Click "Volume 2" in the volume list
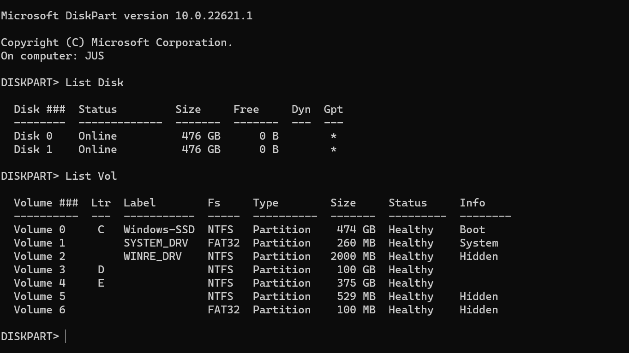This screenshot has width=629, height=353. (x=39, y=256)
